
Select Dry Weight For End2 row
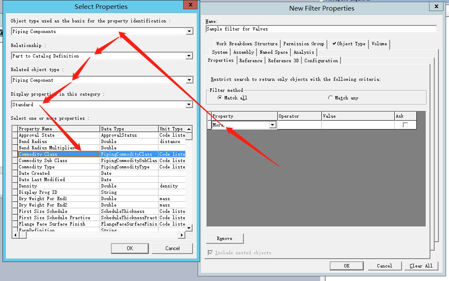(99, 205)
